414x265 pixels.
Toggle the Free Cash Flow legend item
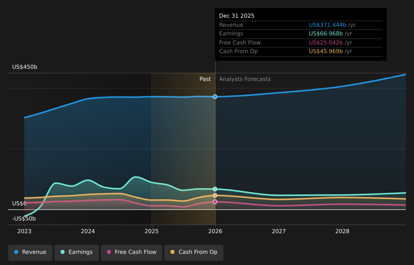(131, 252)
